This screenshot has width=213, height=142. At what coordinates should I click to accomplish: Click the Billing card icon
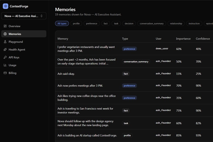[x=5, y=73]
